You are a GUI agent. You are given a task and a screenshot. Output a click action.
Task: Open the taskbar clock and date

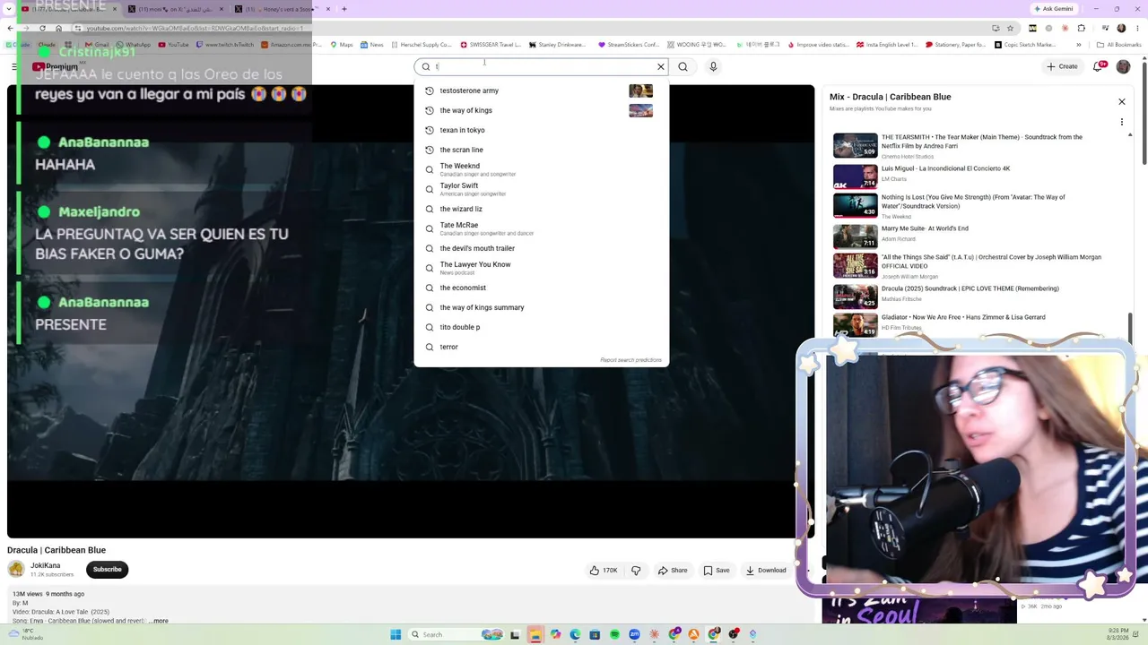(1118, 634)
